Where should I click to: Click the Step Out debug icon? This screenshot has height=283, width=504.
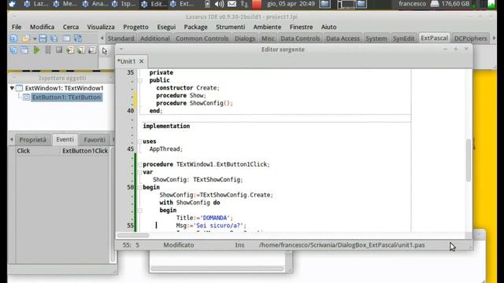[92, 50]
